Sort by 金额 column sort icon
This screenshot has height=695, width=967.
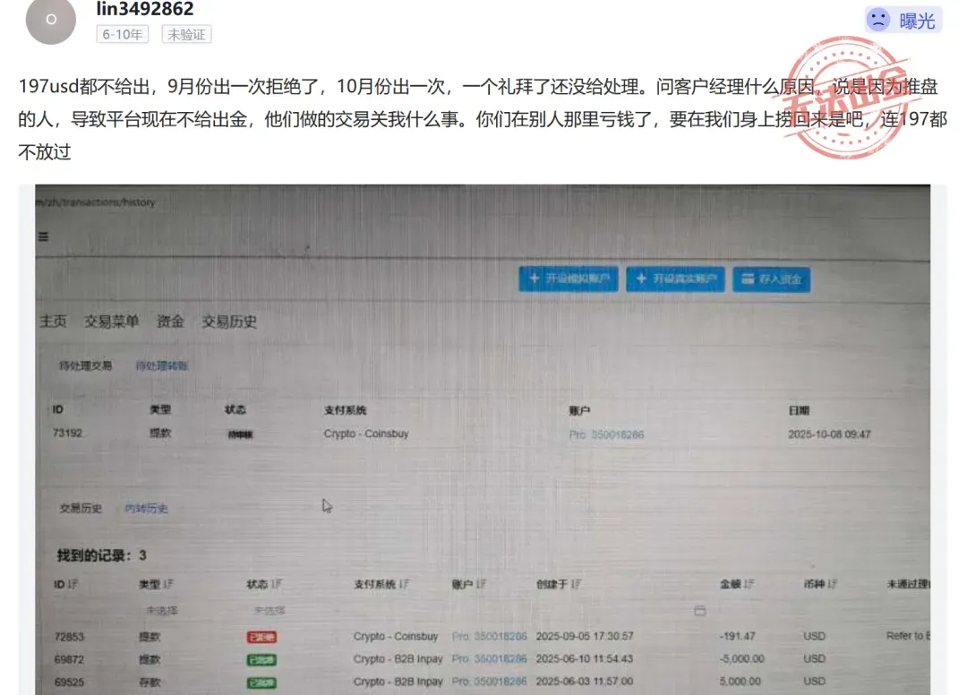(x=749, y=584)
